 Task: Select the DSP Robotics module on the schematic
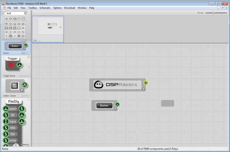[x=117, y=85]
